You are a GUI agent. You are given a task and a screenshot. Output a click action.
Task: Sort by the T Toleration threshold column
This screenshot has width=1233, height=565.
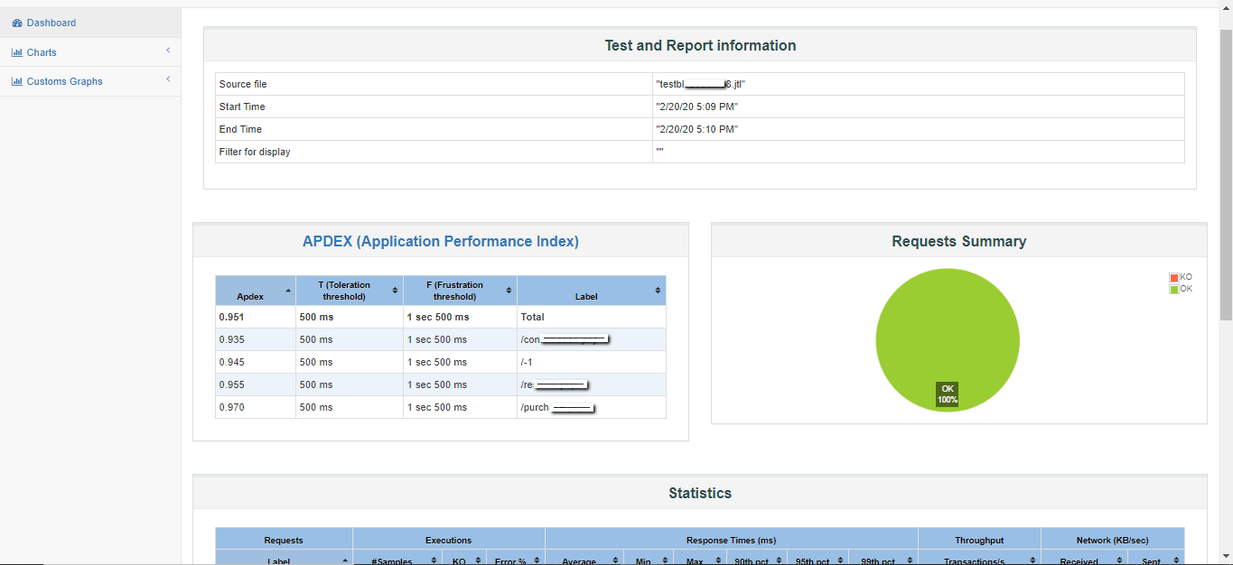click(394, 290)
